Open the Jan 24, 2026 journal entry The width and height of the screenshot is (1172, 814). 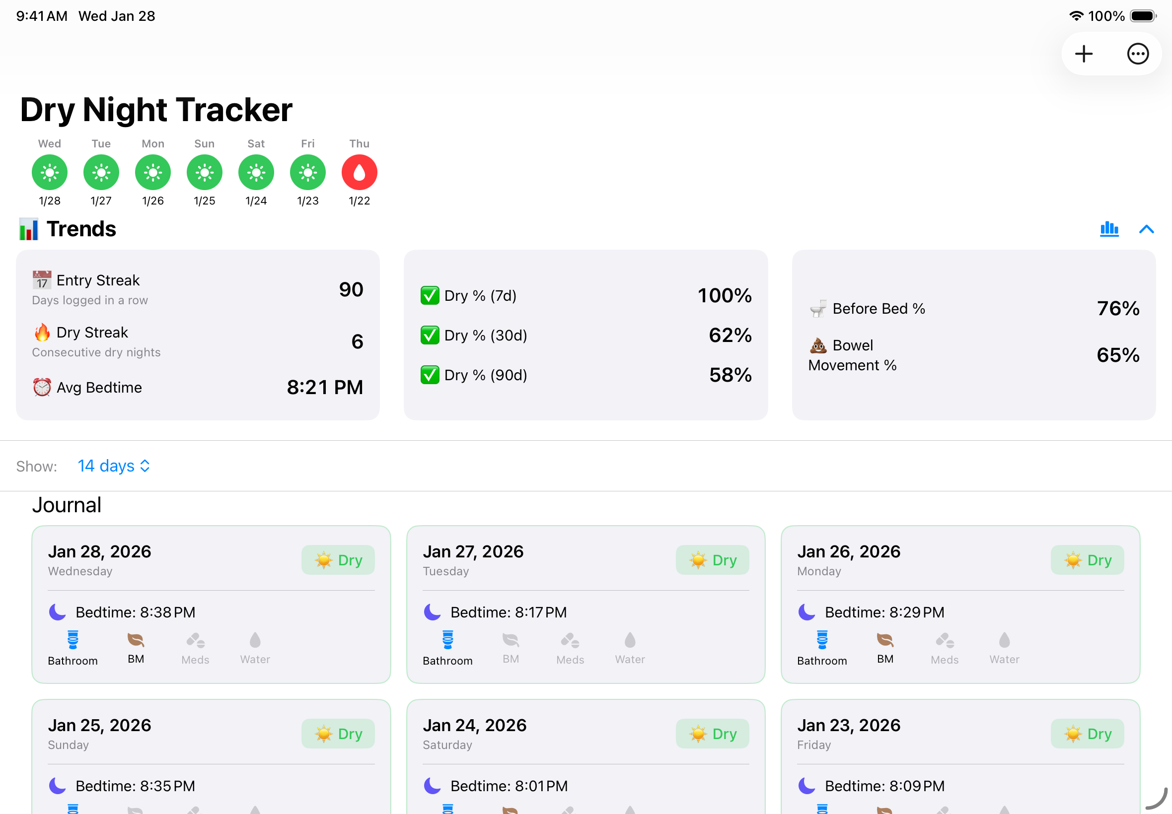[x=586, y=756]
